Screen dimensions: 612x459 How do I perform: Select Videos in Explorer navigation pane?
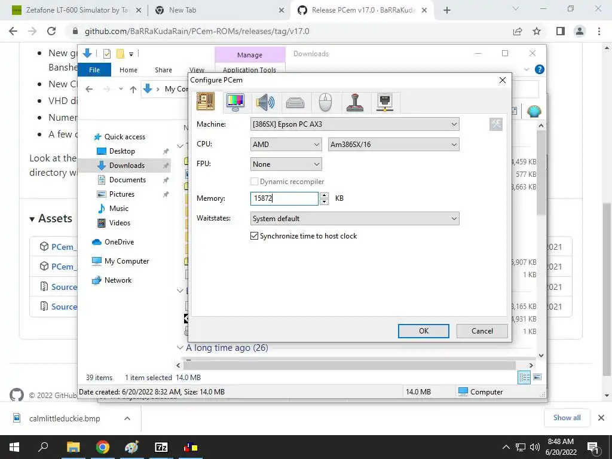pyautogui.click(x=120, y=223)
